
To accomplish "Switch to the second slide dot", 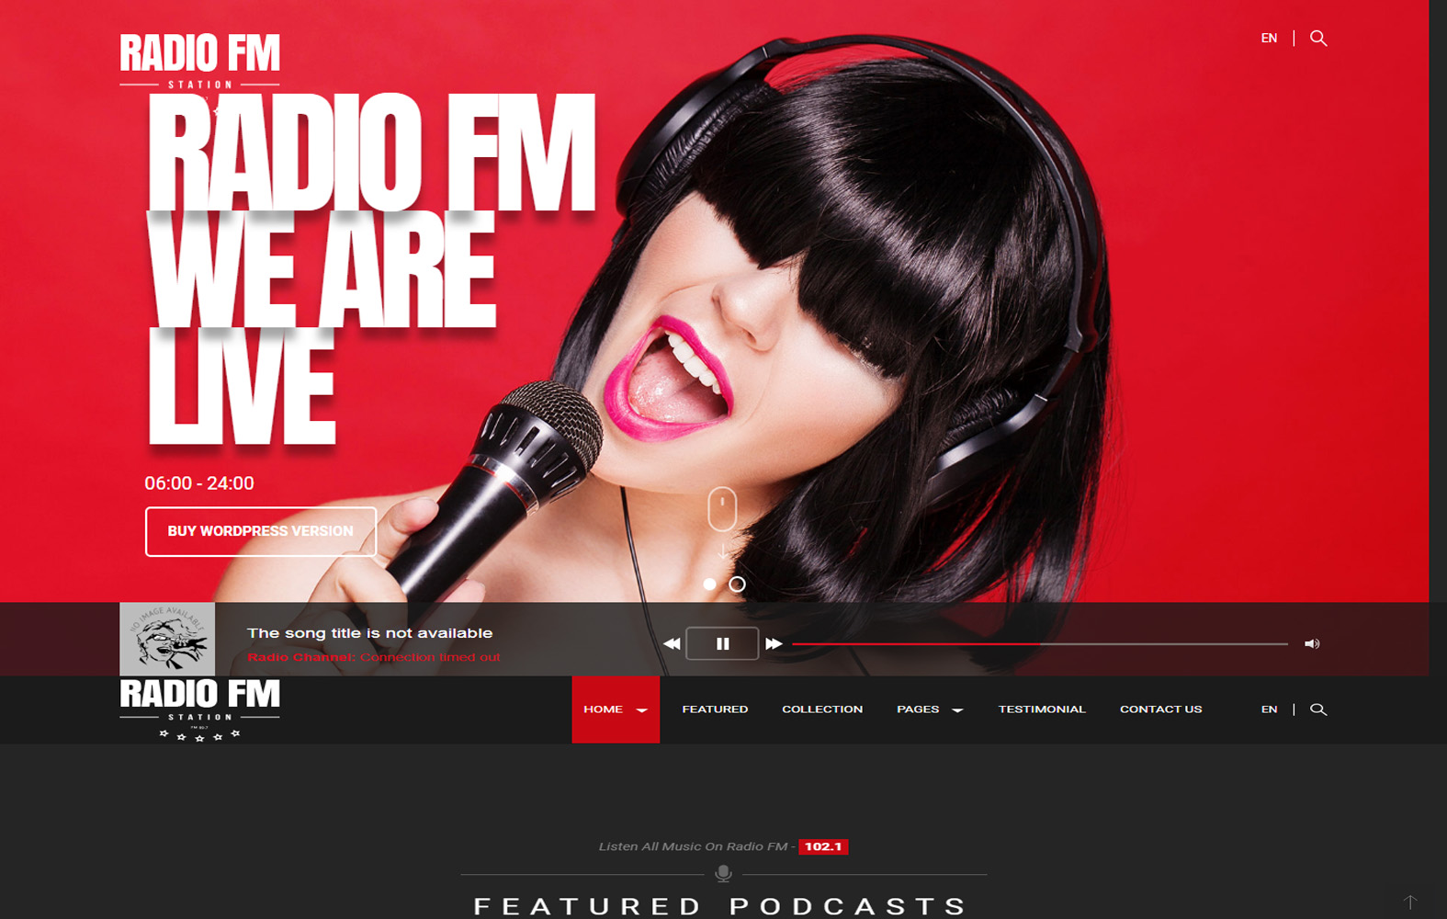I will [x=737, y=584].
